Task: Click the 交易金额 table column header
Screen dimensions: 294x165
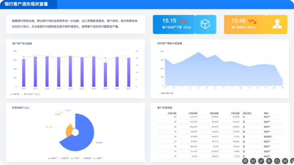Action: (x=193, y=113)
